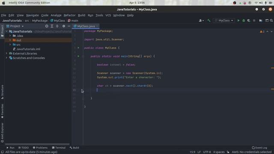Expand Scratches and Consoles node
Image resolution: width=274 pixels, height=154 pixels.
7,58
